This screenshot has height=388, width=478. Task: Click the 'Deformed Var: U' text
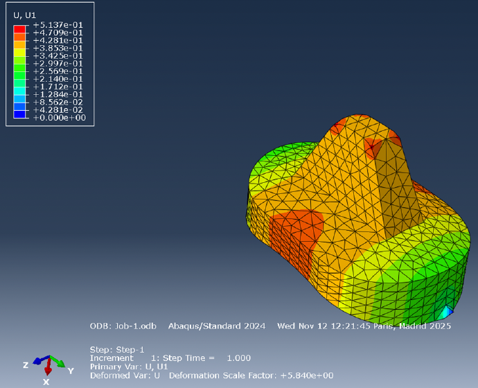[125, 376]
